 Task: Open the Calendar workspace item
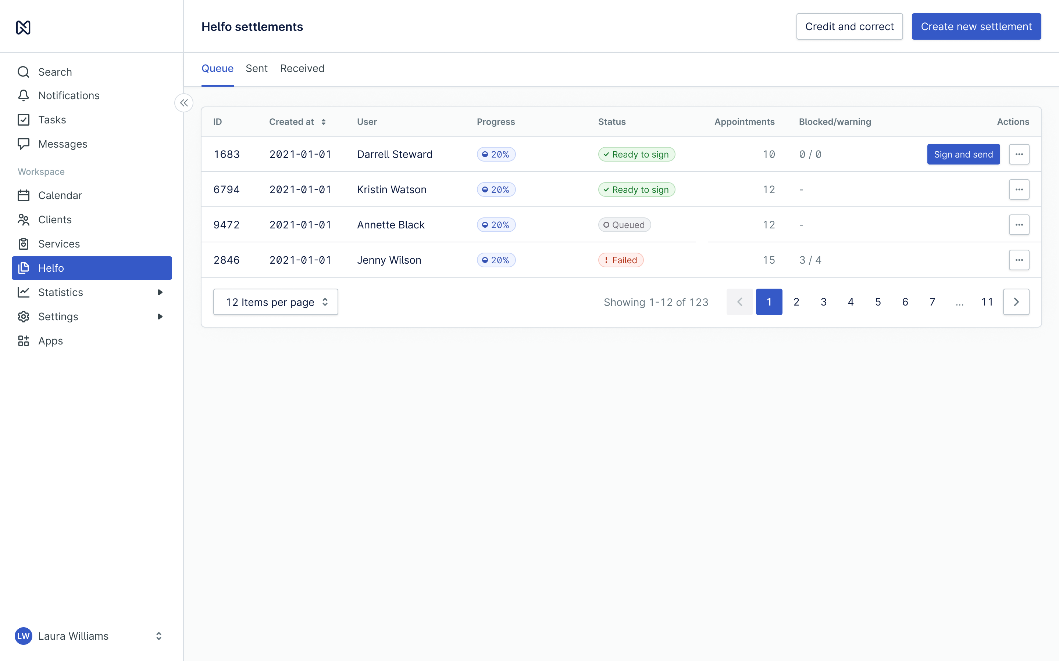pos(92,195)
